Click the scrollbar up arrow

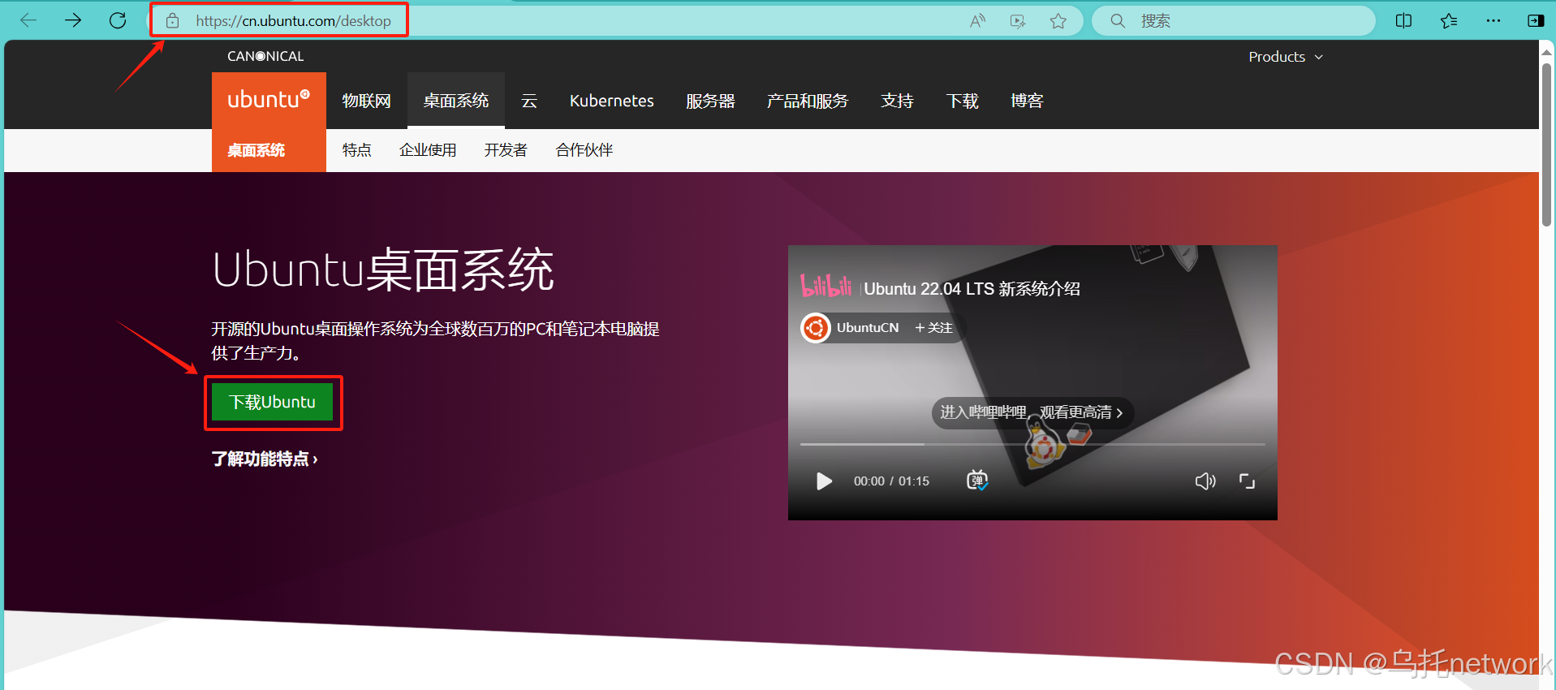click(1546, 52)
